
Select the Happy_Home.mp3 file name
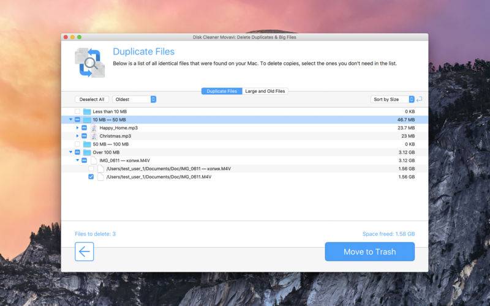[x=118, y=128]
